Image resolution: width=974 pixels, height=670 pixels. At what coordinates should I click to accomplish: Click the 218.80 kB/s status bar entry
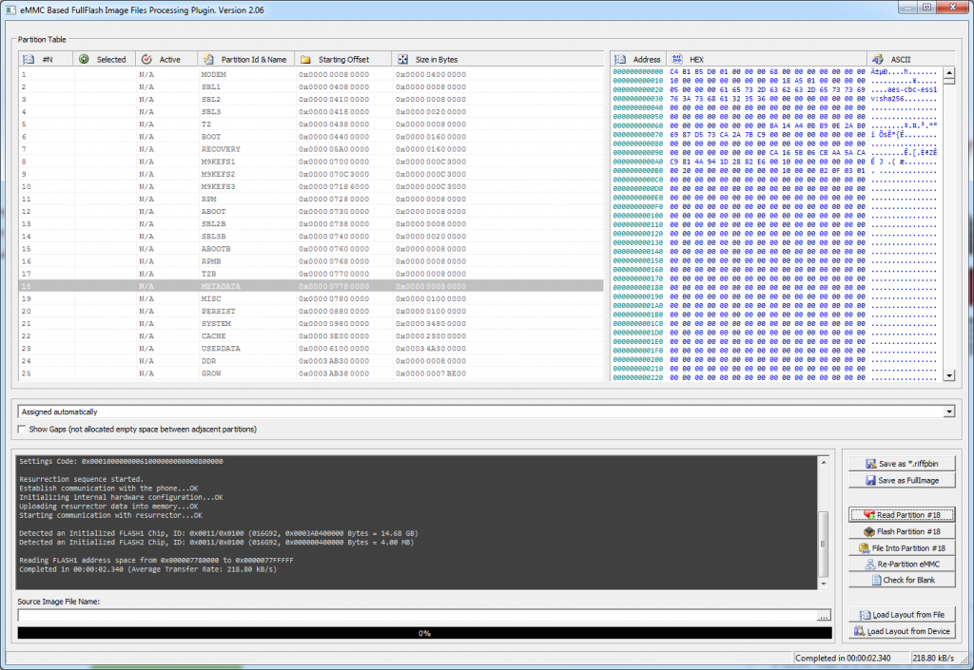[x=933, y=658]
